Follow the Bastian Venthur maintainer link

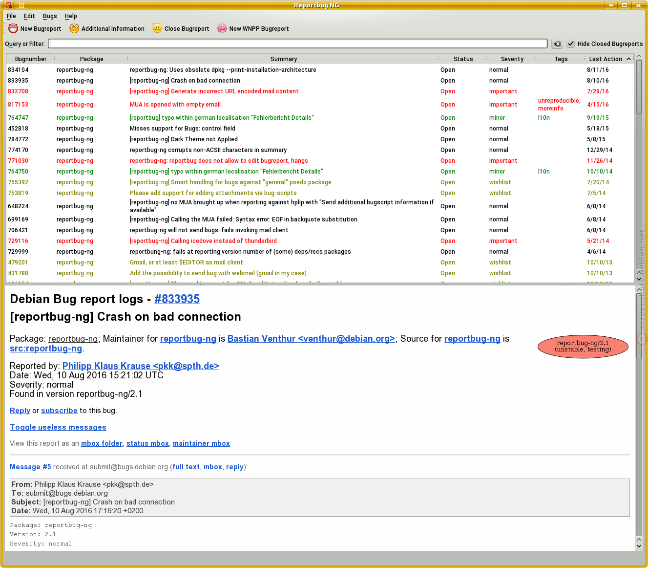click(x=311, y=339)
